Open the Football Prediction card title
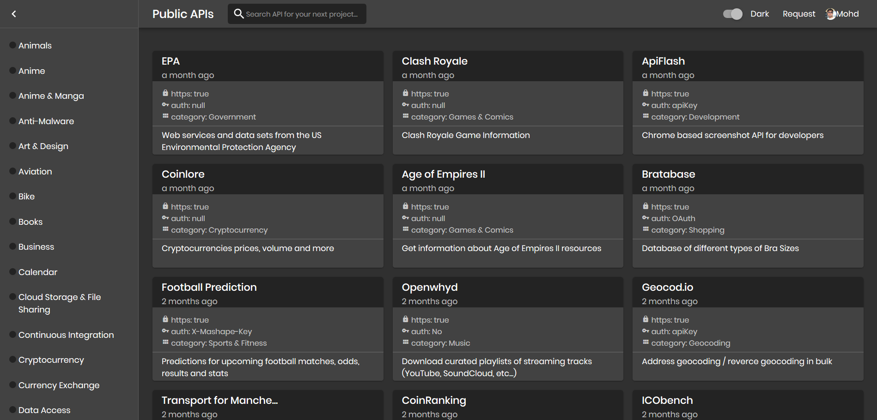 click(x=209, y=288)
